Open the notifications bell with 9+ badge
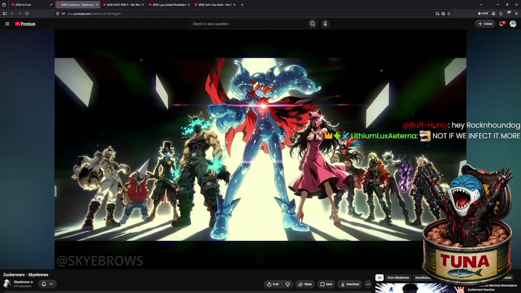521x293 pixels. click(501, 24)
